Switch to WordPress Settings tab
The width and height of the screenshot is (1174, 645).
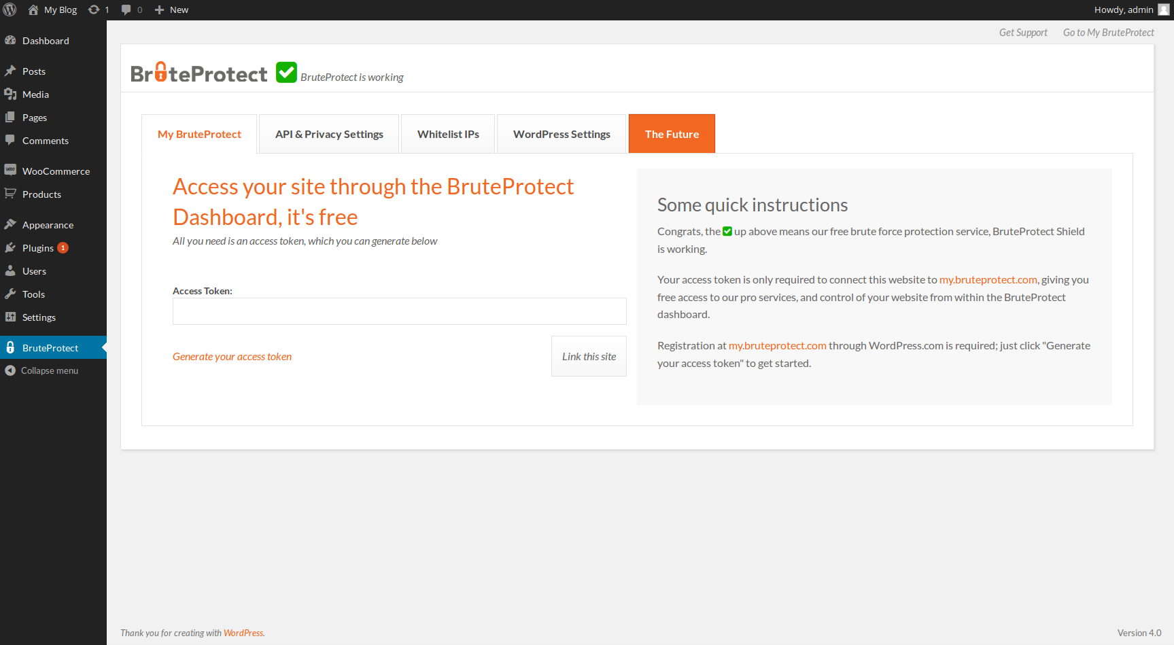pyautogui.click(x=562, y=134)
